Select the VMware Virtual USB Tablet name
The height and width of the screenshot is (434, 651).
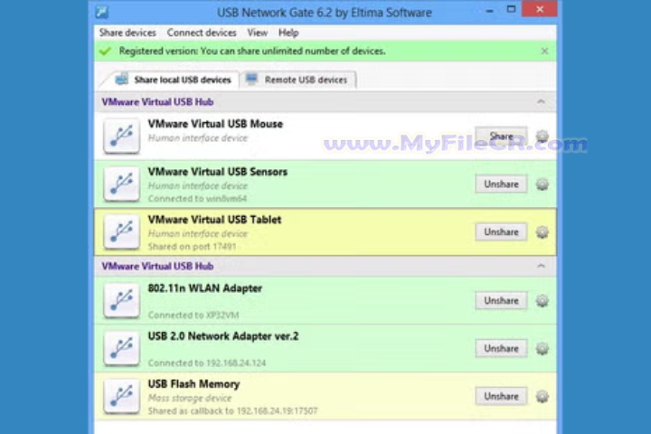click(214, 220)
